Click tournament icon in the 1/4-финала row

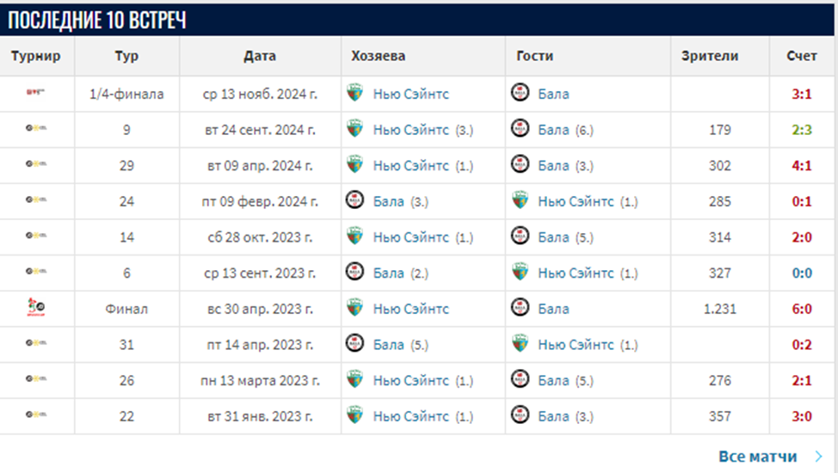point(36,94)
